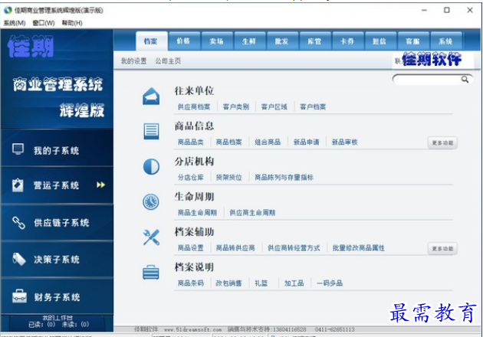This screenshot has height=337, width=483.
Task: Switch to the 卡券 tab
Action: [347, 41]
